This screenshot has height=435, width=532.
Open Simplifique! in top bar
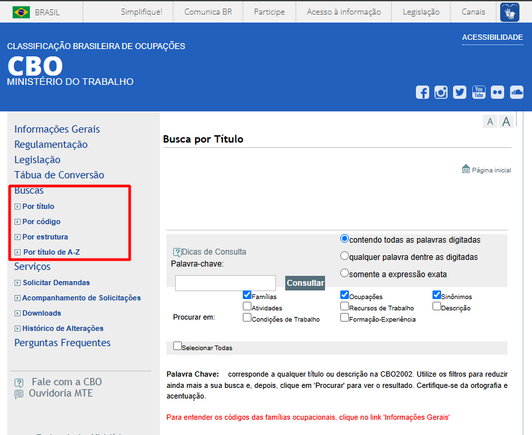click(141, 12)
